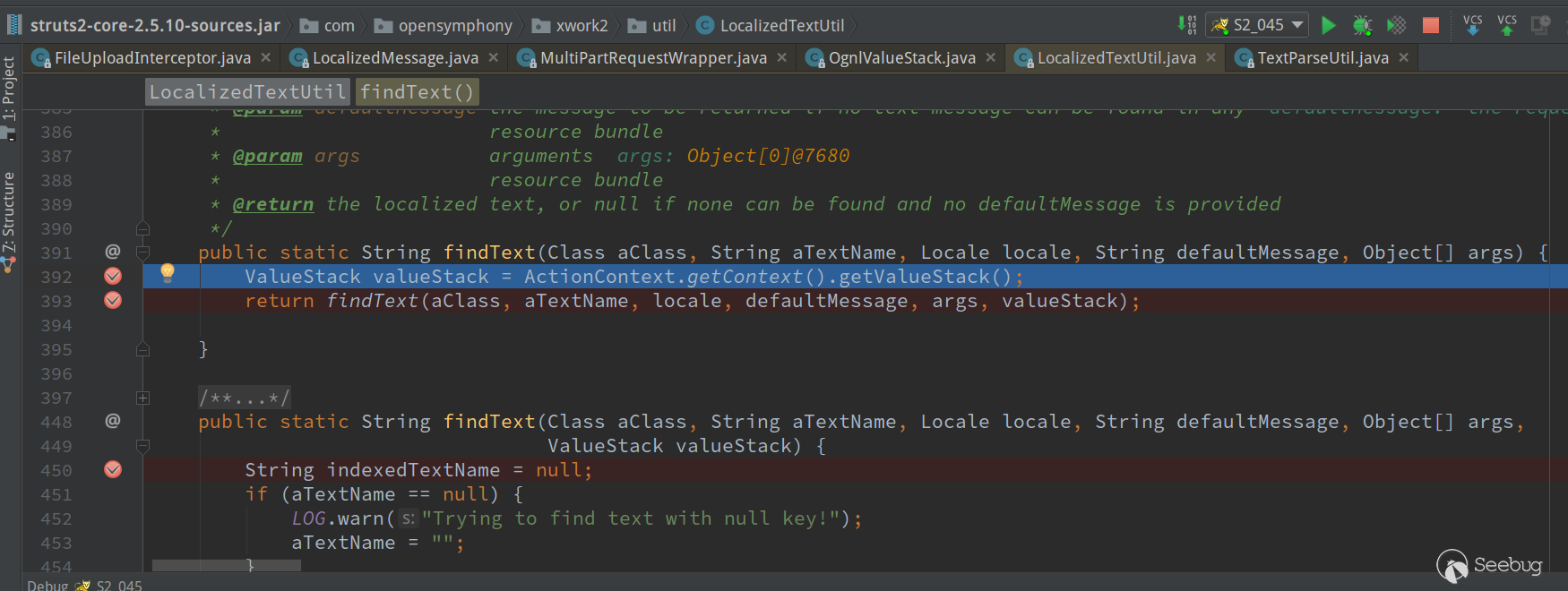The width and height of the screenshot is (1568, 591).
Task: Close the LocalizedMessage.java tab
Action: click(493, 57)
